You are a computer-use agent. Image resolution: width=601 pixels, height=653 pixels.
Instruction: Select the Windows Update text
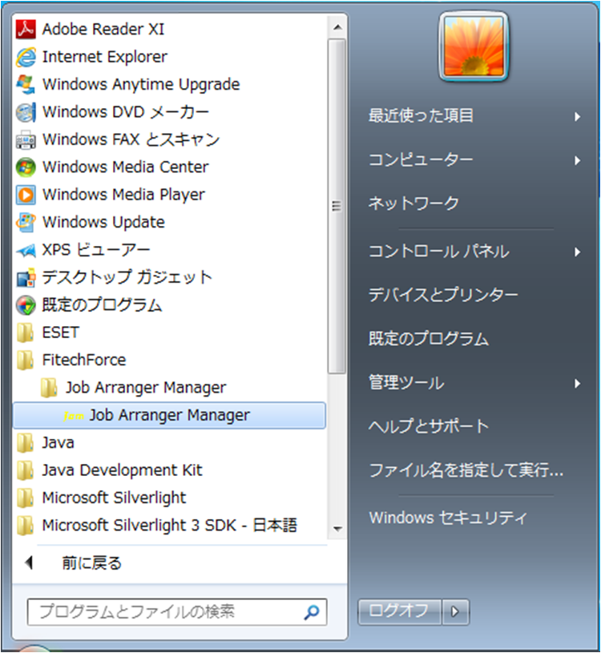103,223
